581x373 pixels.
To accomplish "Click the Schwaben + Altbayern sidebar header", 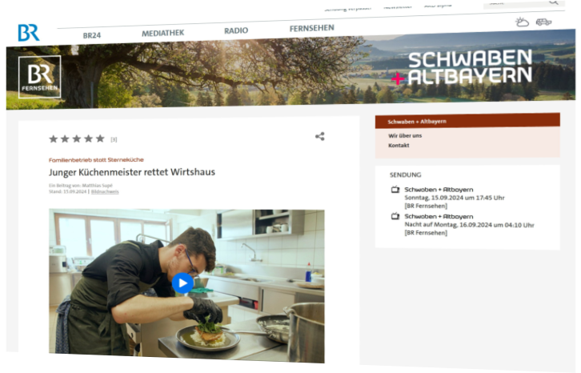I will (x=467, y=121).
